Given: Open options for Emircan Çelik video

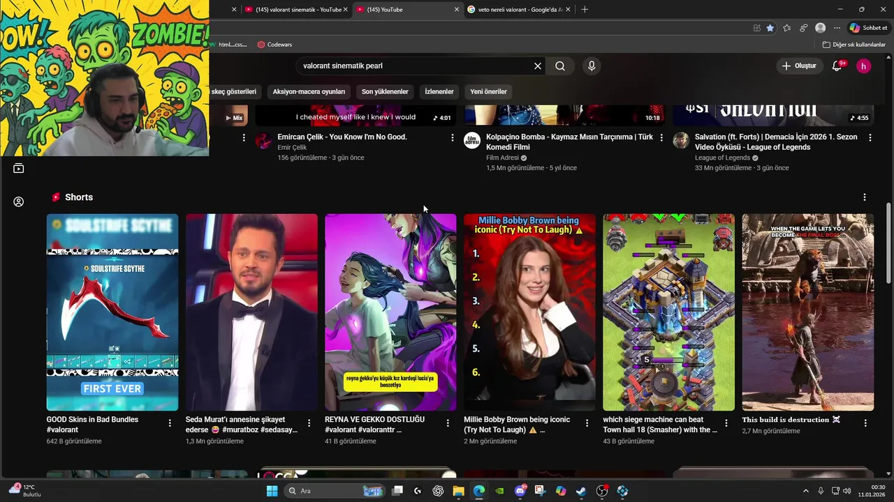Looking at the screenshot, I should click(453, 137).
